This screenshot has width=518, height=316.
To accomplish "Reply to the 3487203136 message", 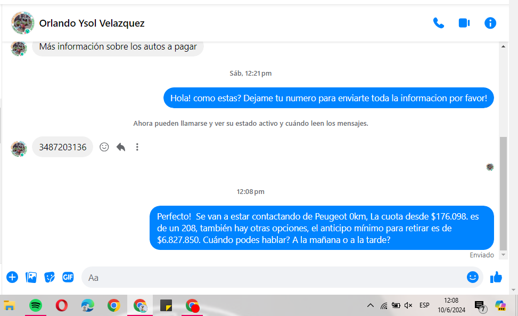I will click(x=121, y=147).
